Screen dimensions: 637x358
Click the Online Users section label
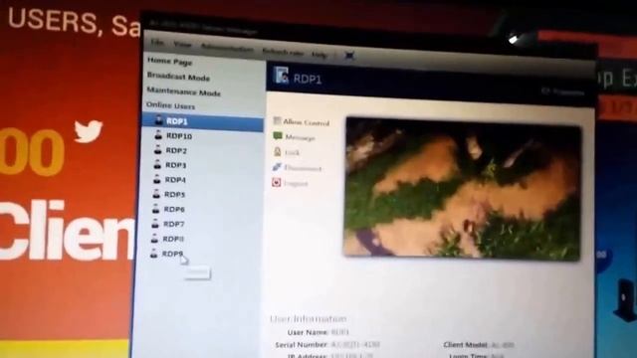pyautogui.click(x=170, y=105)
